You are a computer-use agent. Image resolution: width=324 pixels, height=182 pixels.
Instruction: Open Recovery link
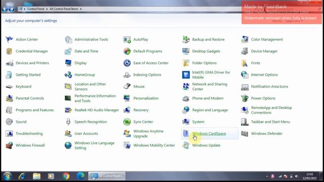click(x=141, y=110)
